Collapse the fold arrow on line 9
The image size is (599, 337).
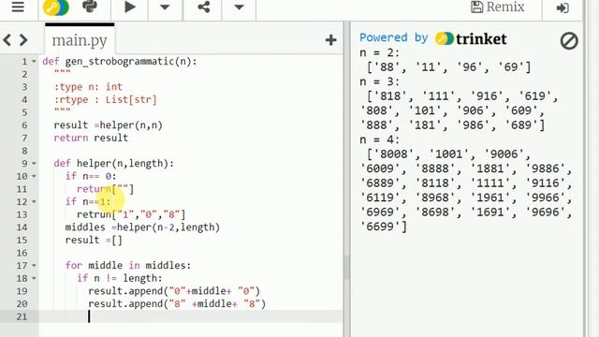click(x=34, y=164)
